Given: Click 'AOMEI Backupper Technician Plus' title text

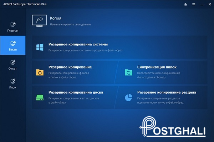Looking at the screenshot, I should click(x=25, y=4).
